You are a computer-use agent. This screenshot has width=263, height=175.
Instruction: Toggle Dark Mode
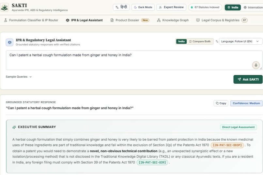(143, 7)
